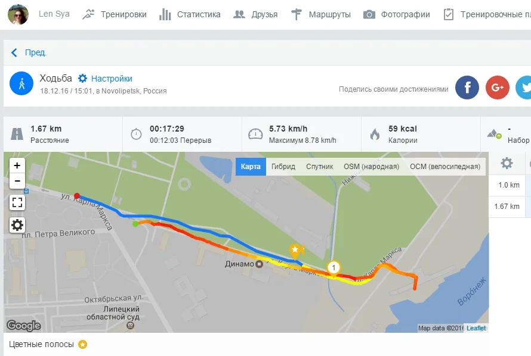
Task: Click kilometer marker 1 on route
Action: (x=334, y=268)
